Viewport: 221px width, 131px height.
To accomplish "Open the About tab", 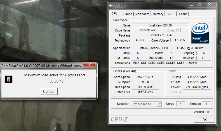I will tap(182, 14).
